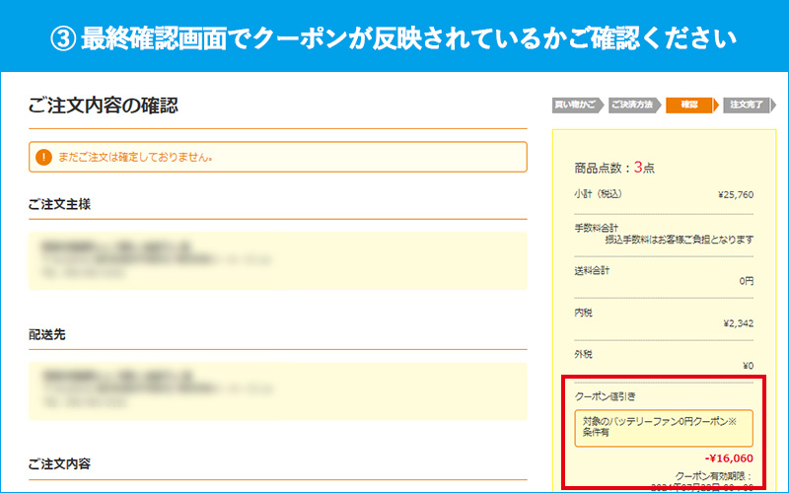
Task: Click the バッテリーファン0円クーポン coupon box
Action: tap(663, 427)
